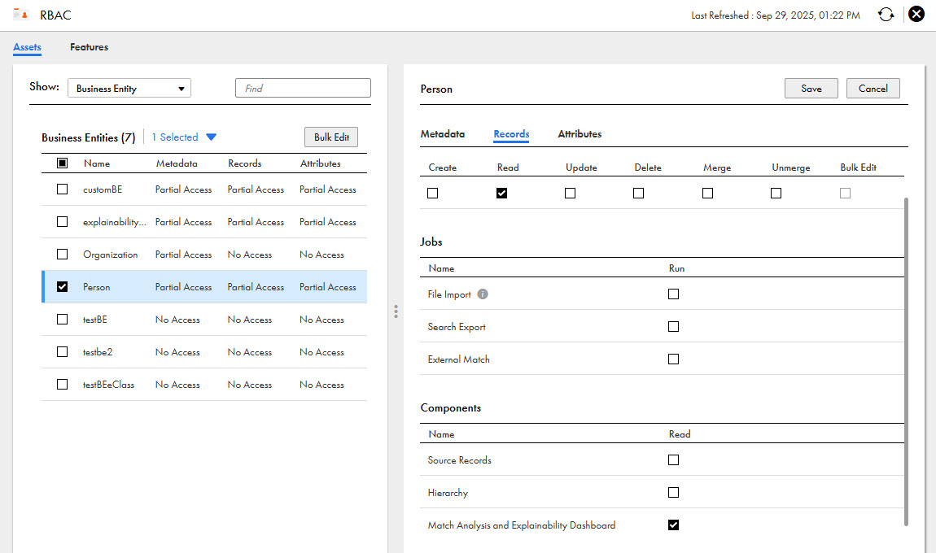
Task: Open the Attributes tab for Person
Action: point(580,133)
